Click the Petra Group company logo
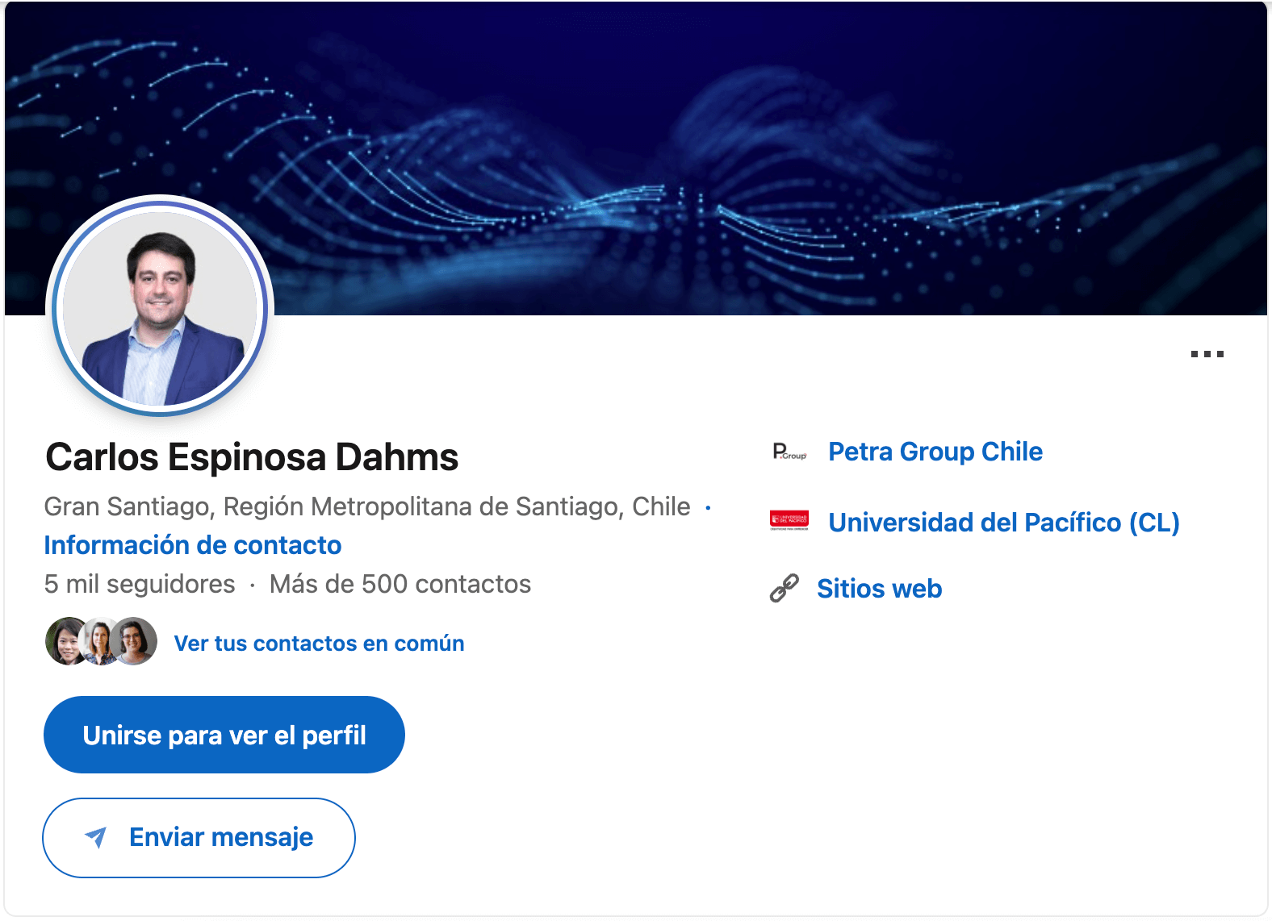The width and height of the screenshot is (1272, 921). click(x=789, y=452)
